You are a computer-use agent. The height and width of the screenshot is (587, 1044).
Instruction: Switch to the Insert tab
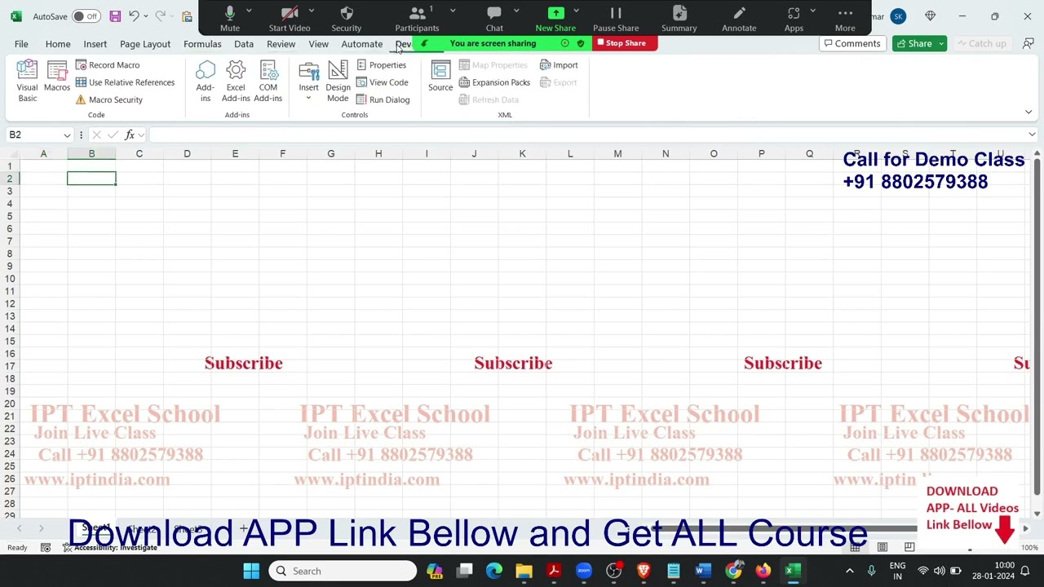pos(95,44)
